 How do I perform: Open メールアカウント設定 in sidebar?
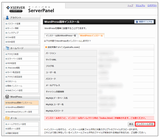pos(21,124)
